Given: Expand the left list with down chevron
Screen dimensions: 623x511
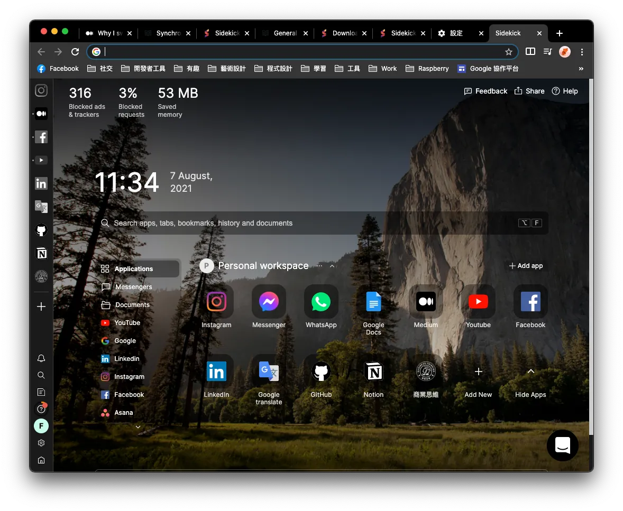Looking at the screenshot, I should coord(138,427).
